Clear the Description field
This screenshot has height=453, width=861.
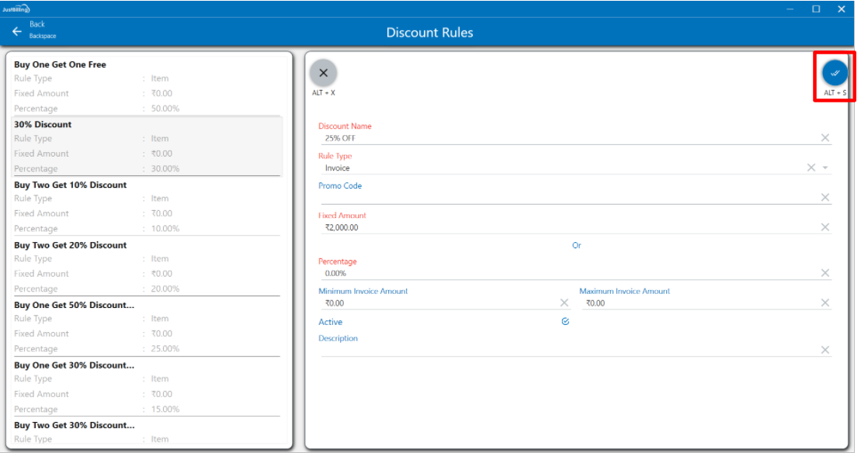[x=825, y=350]
